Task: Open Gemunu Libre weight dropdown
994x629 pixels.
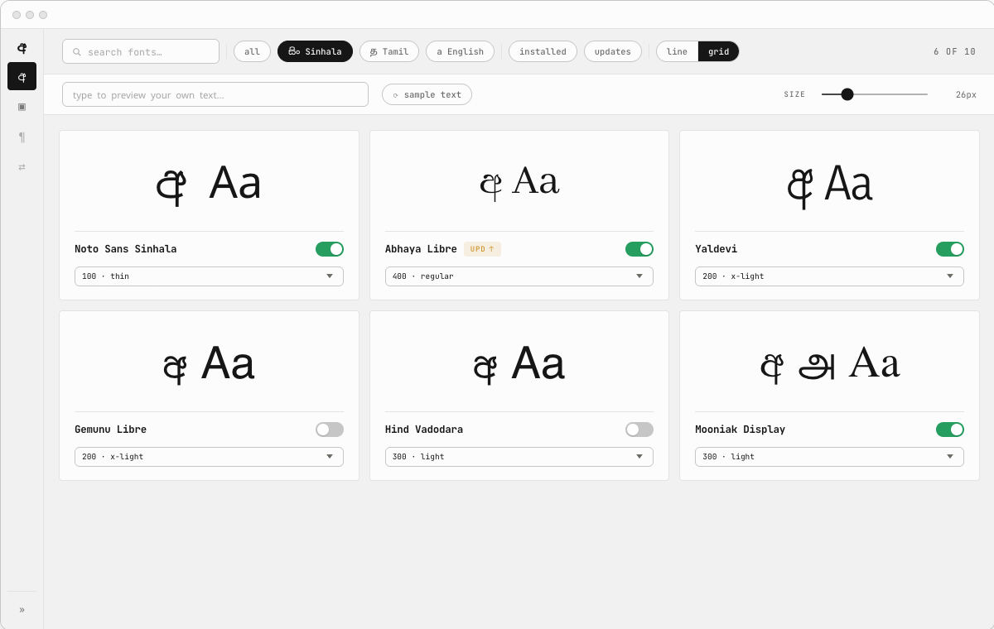Action: [209, 457]
